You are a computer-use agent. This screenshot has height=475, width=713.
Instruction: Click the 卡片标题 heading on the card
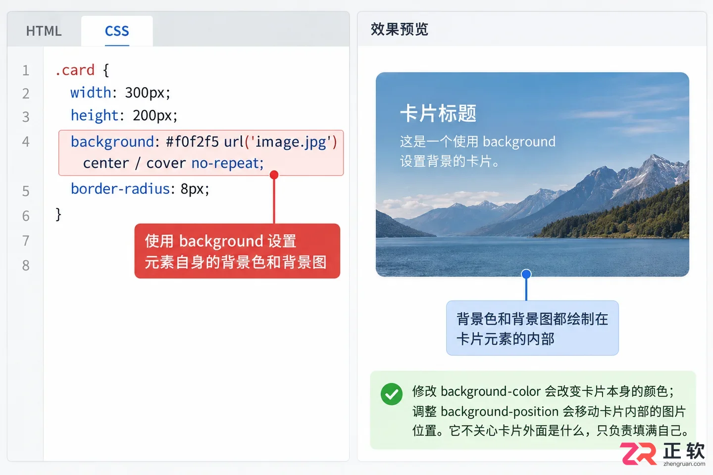(x=438, y=113)
